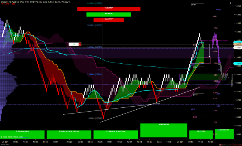Viewport: 242px width, 146px height.
Task: Click the A: Tenkan>Kijun signal box
Action: 22,134
